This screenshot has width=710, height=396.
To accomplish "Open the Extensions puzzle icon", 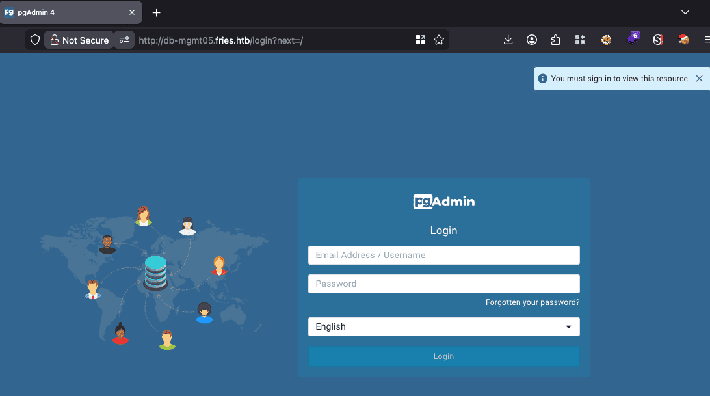I will (556, 40).
